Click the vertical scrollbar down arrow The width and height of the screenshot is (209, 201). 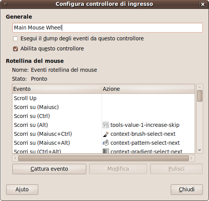[200, 150]
